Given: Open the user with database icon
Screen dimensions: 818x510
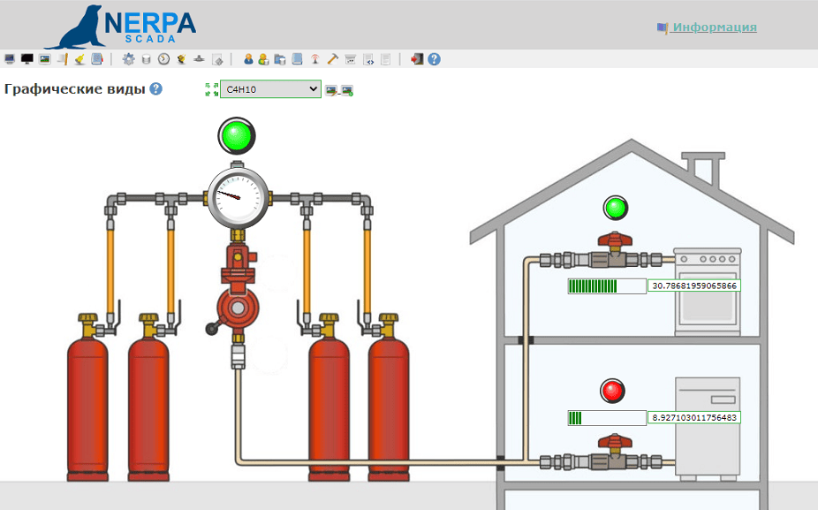Looking at the screenshot, I should (263, 59).
